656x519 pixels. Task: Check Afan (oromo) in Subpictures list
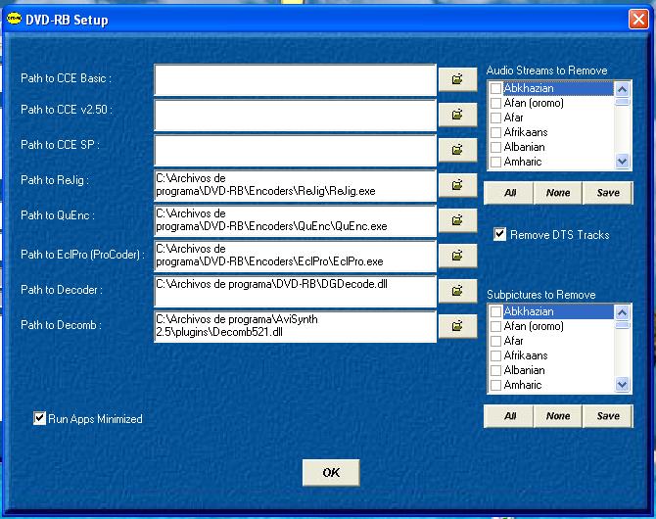[x=495, y=326]
